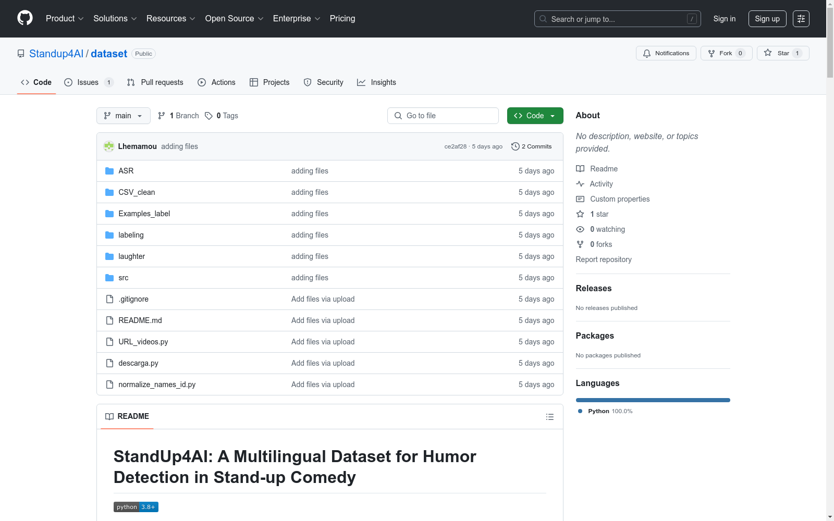
Task: Click the Python 100.0% language entry
Action: [605, 411]
